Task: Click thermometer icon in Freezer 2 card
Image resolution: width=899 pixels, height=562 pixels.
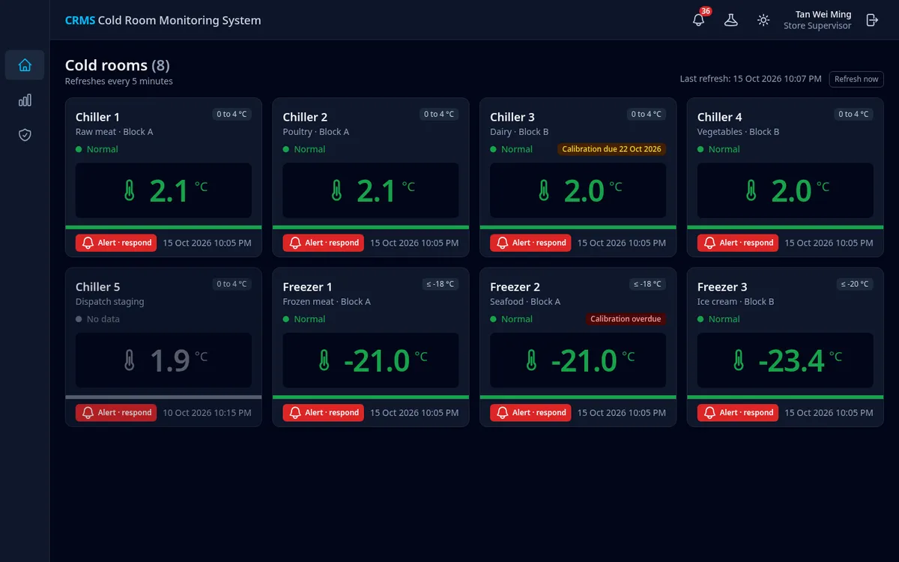Action: tap(531, 361)
